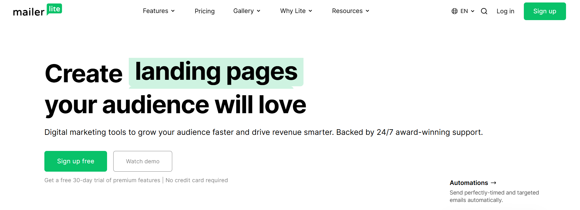Image resolution: width=580 pixels, height=210 pixels.
Task: Click the Watch demo button
Action: click(143, 161)
